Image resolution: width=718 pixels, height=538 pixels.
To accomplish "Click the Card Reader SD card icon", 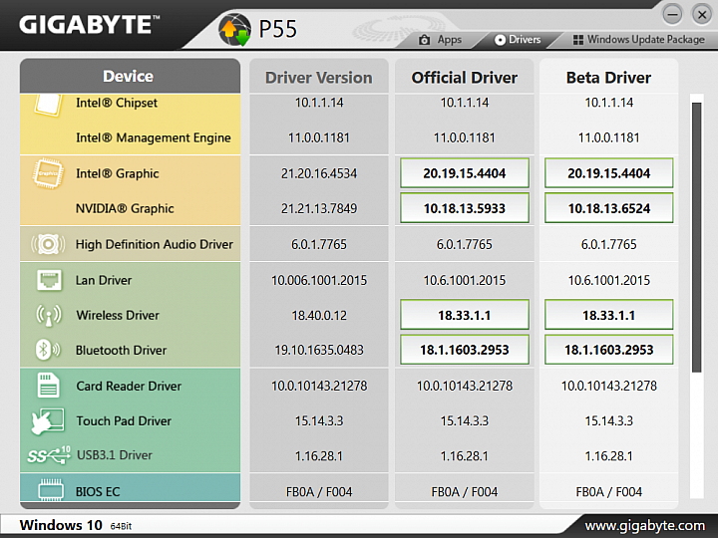I will (48, 386).
